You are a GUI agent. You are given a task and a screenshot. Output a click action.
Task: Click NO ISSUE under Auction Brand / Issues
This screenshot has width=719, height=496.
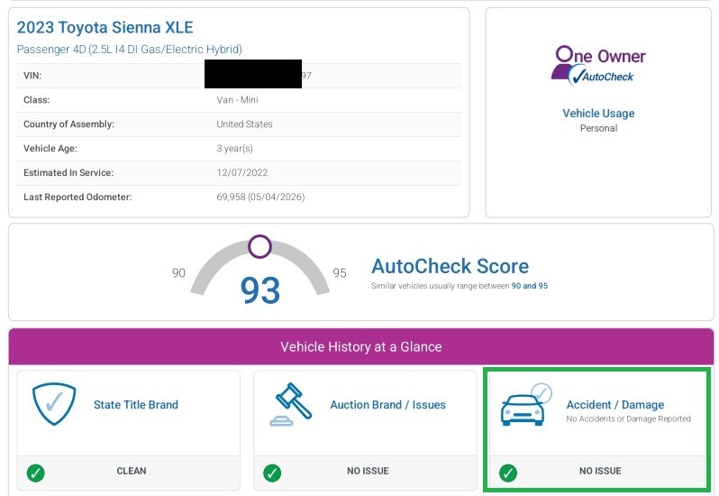point(368,472)
